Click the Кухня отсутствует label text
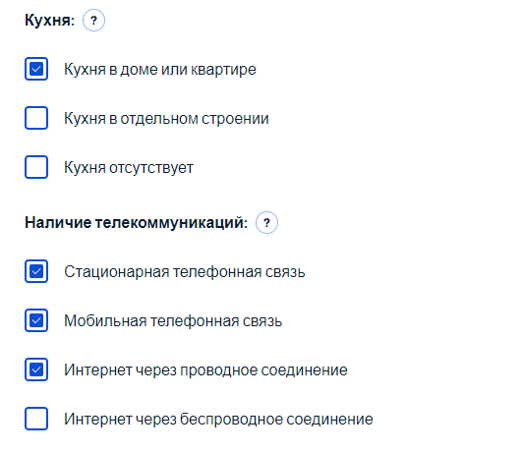Screen dimensions: 522x453 [x=129, y=167]
